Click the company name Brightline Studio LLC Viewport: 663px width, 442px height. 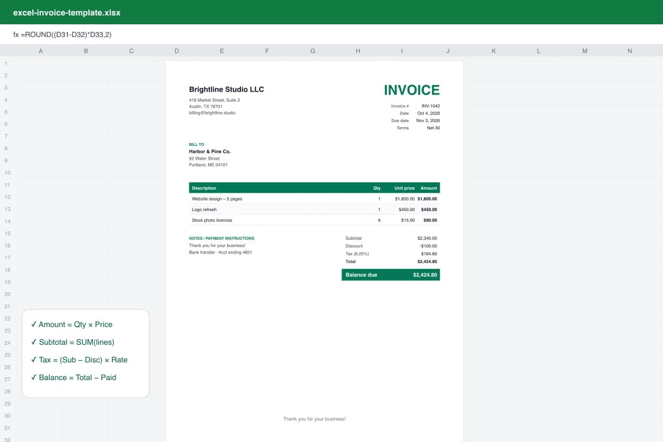pyautogui.click(x=227, y=90)
